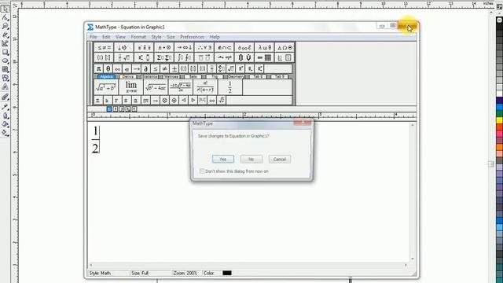Image resolution: width=503 pixels, height=283 pixels.
Task: Open the Preferences menu in MathType
Action: tap(192, 37)
